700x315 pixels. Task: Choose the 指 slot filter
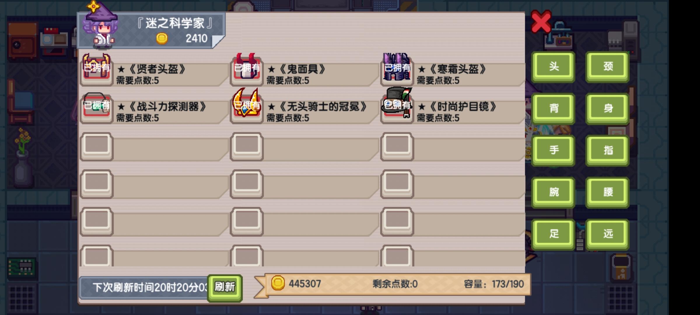coord(607,150)
